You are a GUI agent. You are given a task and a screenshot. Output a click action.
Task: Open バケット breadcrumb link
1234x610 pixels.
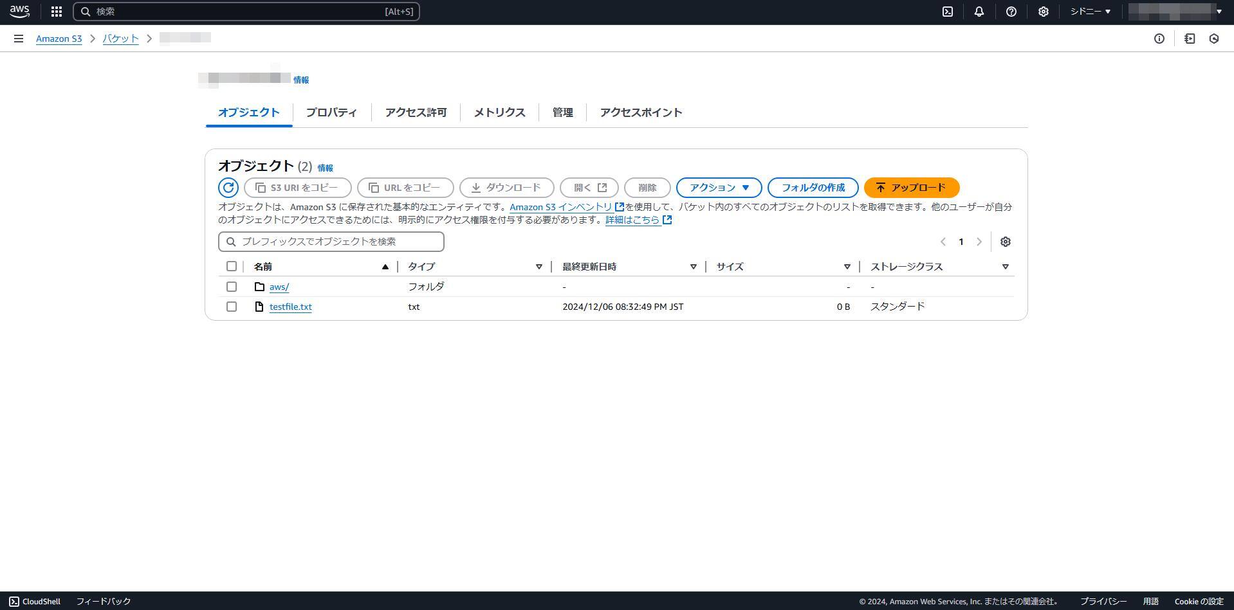tap(121, 39)
